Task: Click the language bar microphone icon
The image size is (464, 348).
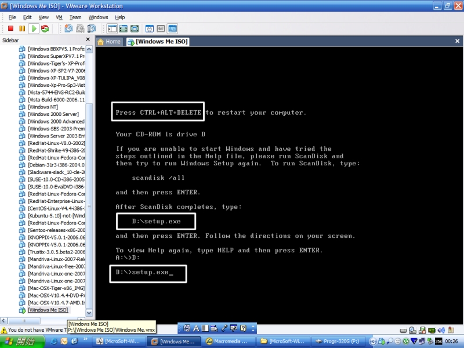Action: tap(224, 328)
